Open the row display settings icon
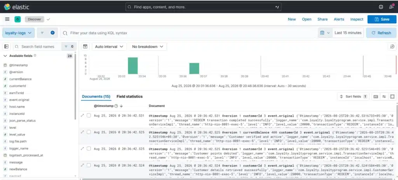Screen dimensions: 398x180 tap(384, 96)
